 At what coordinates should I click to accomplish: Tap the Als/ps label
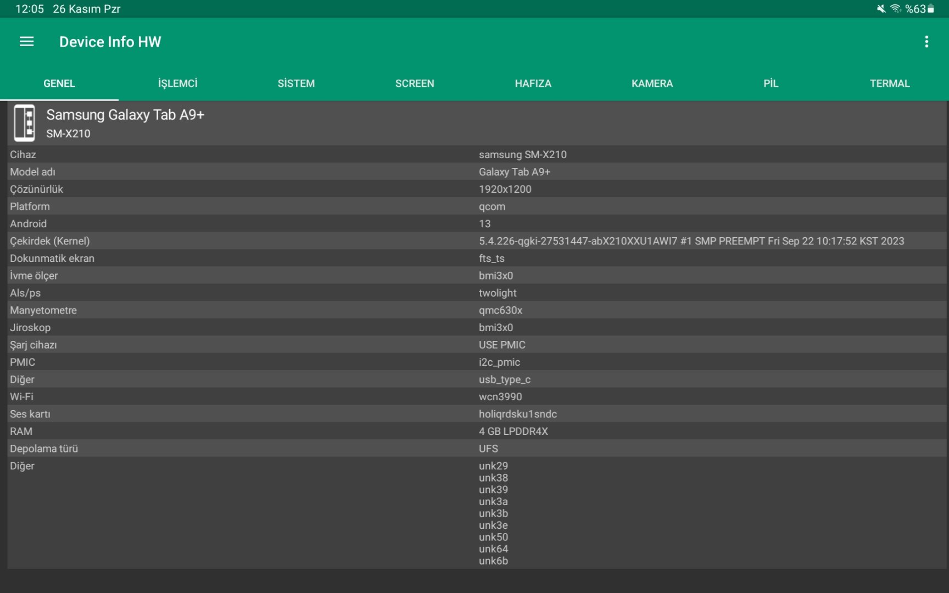coord(25,293)
